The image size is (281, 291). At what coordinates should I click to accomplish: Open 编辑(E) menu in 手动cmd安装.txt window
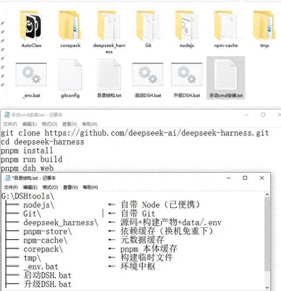29,124
